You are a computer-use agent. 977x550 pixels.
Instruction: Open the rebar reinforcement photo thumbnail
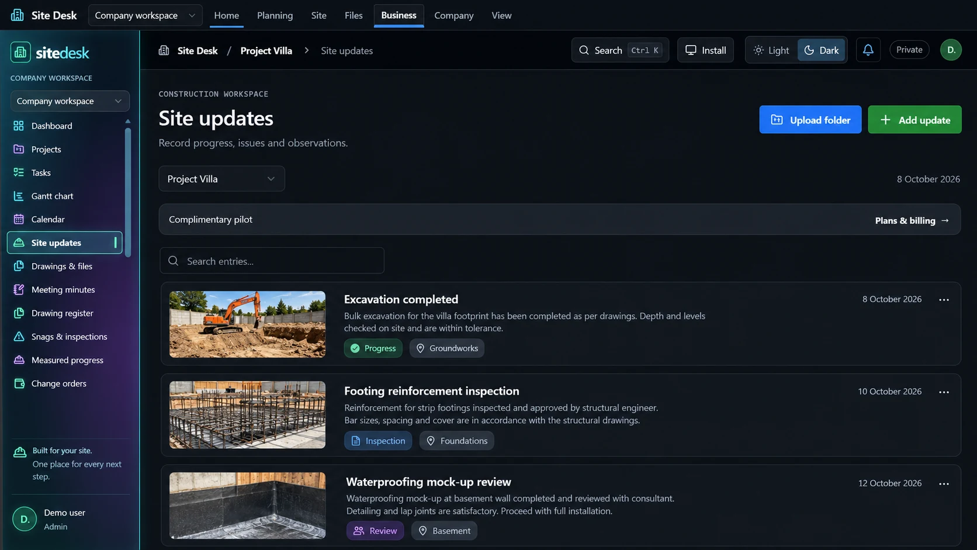point(247,415)
